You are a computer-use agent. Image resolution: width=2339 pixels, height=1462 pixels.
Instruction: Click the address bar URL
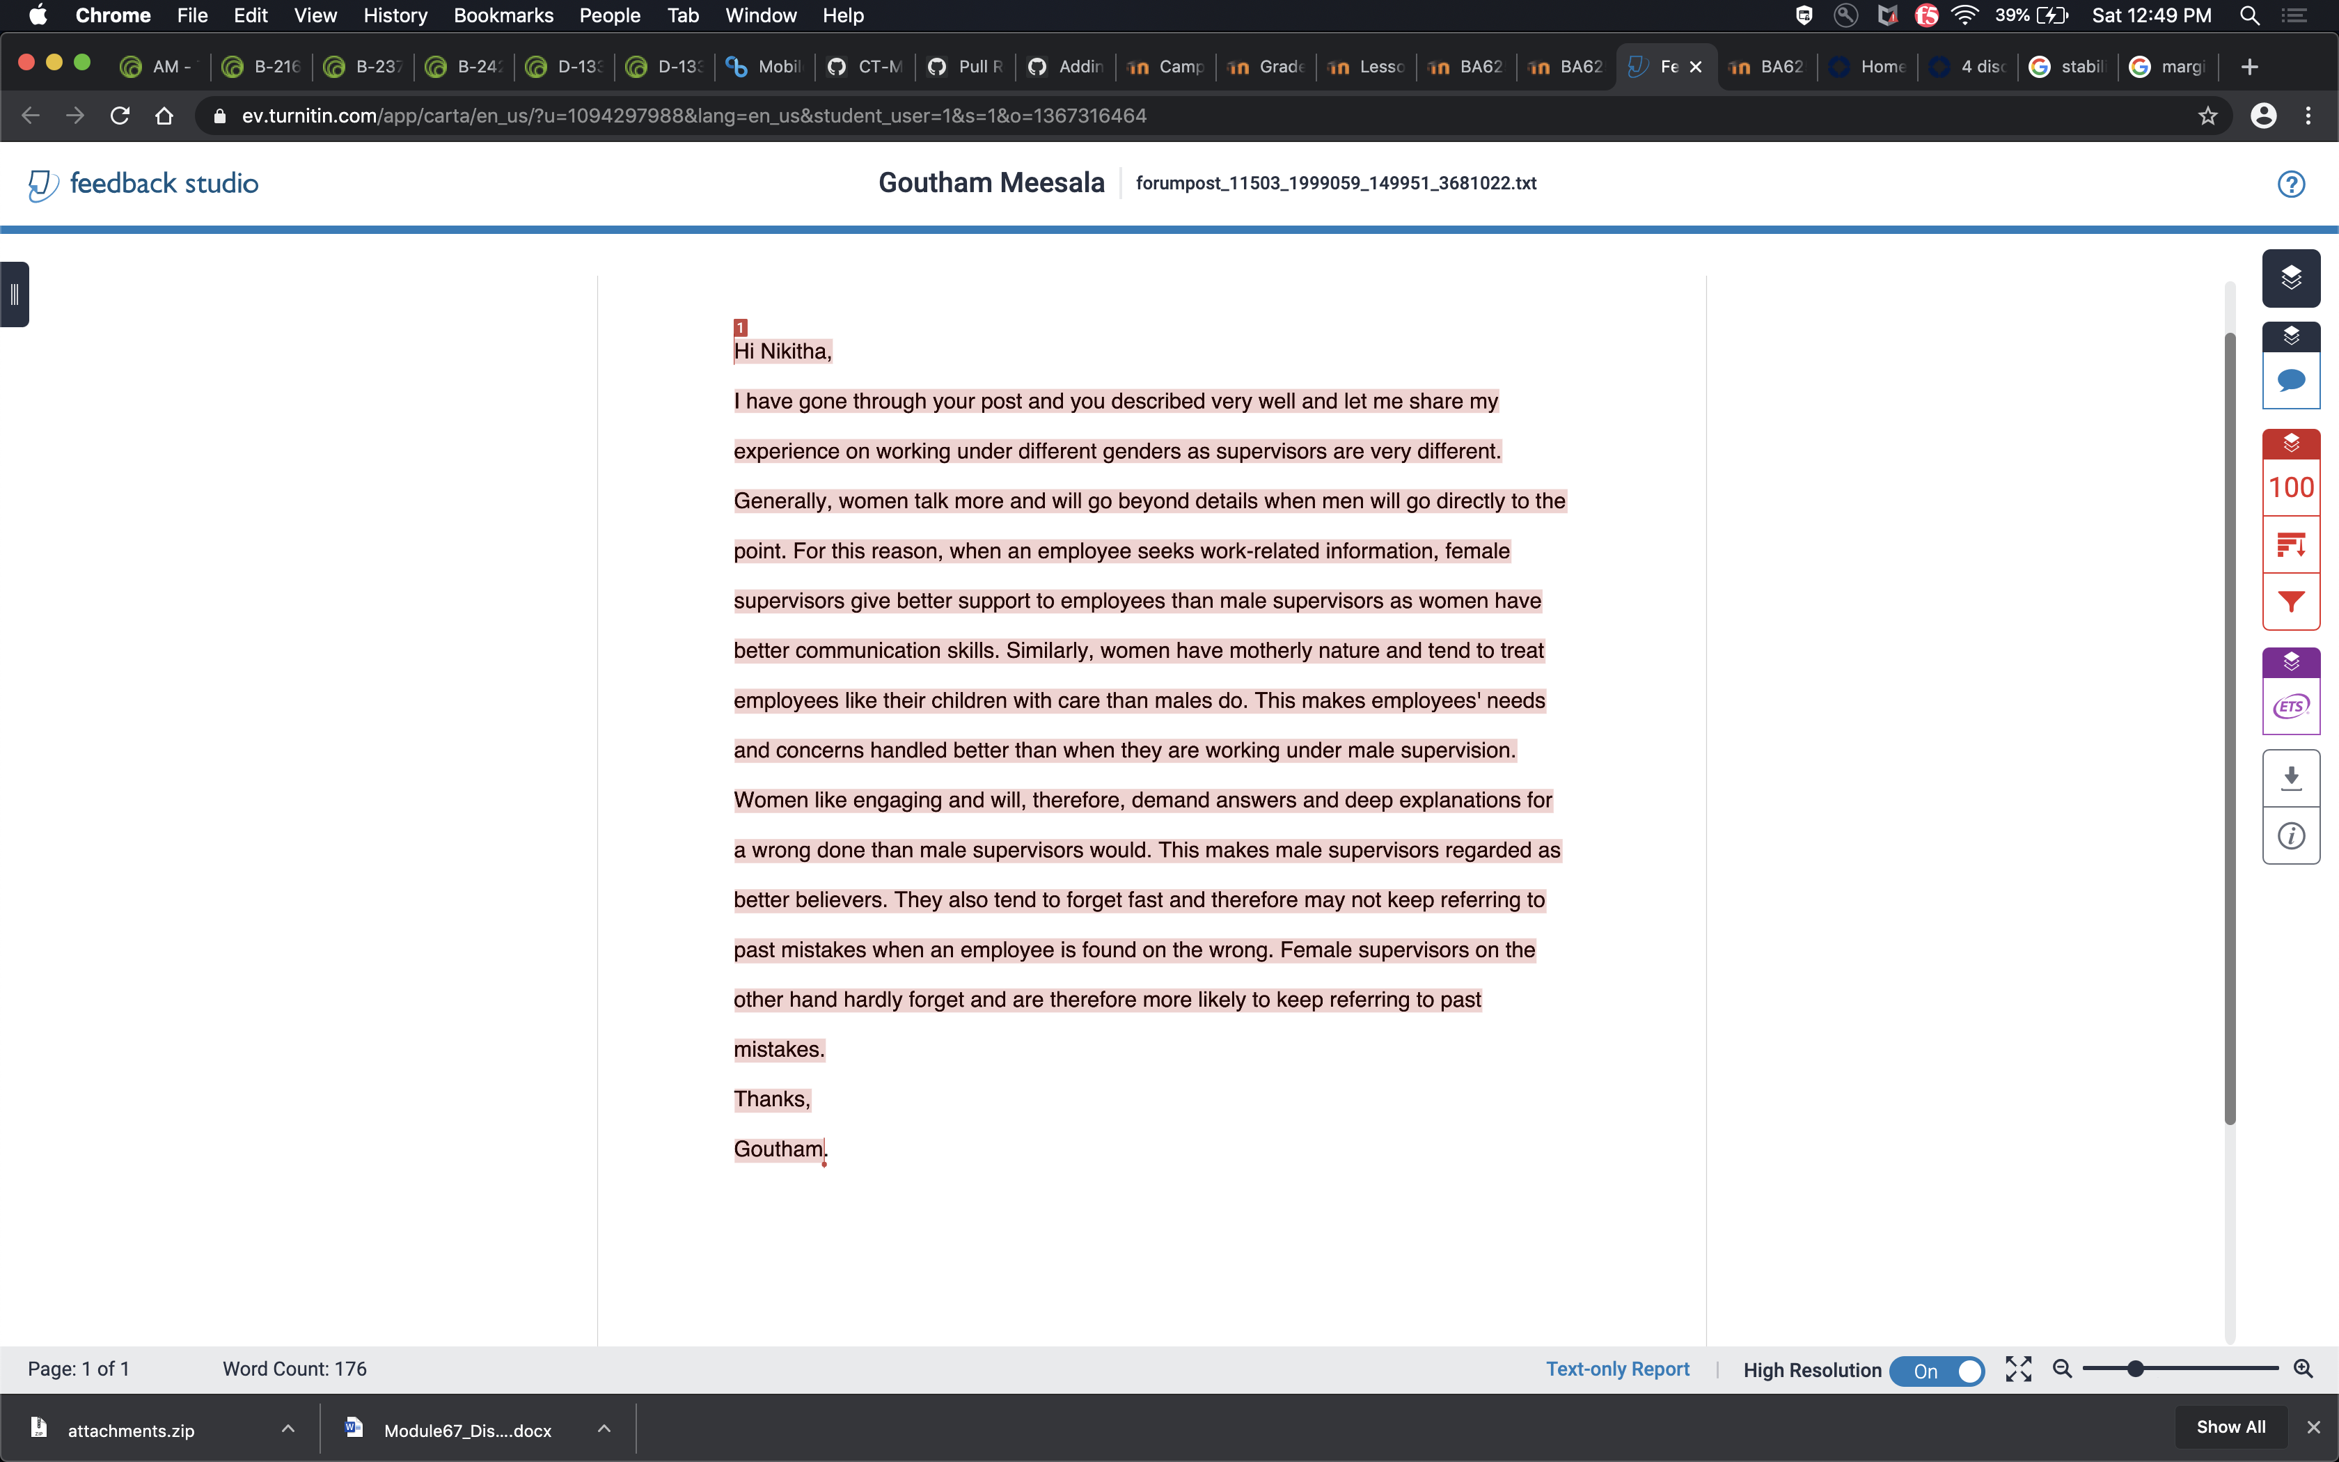[x=694, y=116]
